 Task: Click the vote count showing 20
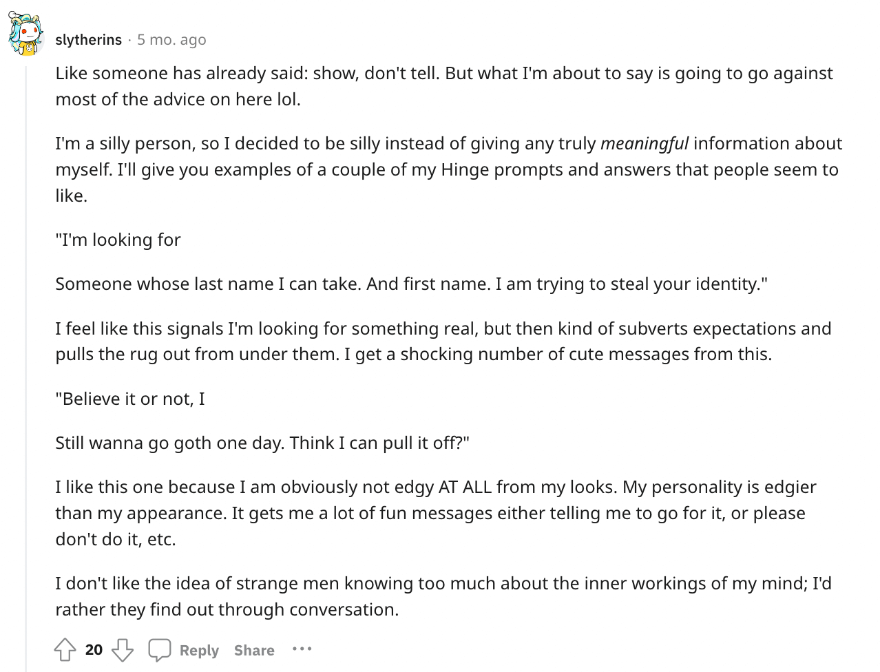coord(93,649)
